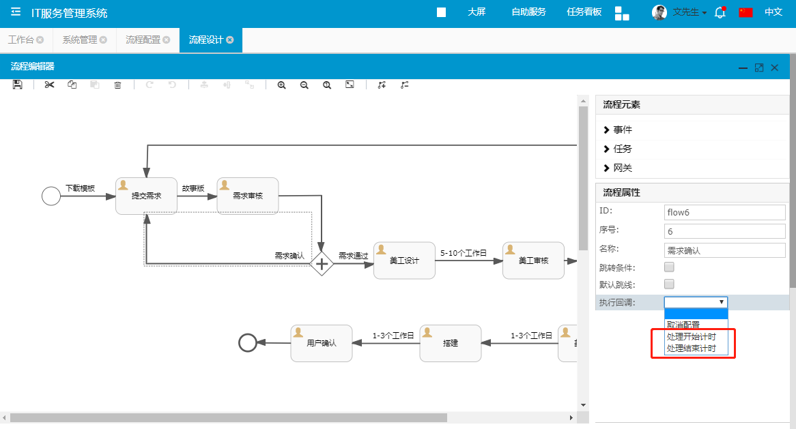Select 处理结束计时 callback option
This screenshot has width=796, height=429.
692,349
